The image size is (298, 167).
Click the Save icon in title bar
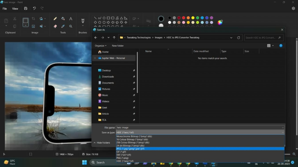26,8
